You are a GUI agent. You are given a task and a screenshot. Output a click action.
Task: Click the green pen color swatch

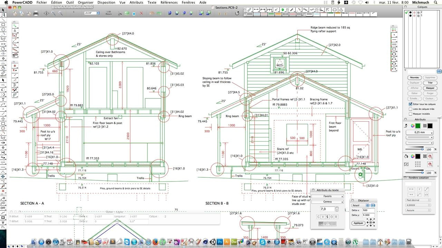418,126
